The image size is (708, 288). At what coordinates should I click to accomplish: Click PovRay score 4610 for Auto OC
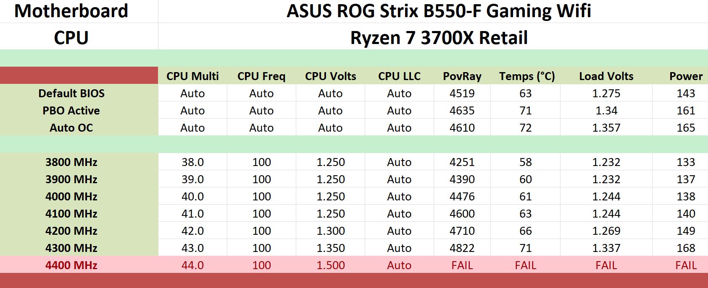coord(462,128)
